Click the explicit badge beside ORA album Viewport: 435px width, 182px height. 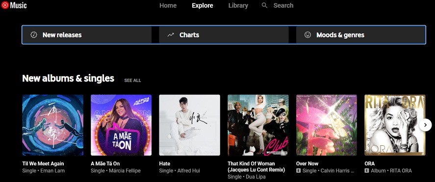point(367,171)
